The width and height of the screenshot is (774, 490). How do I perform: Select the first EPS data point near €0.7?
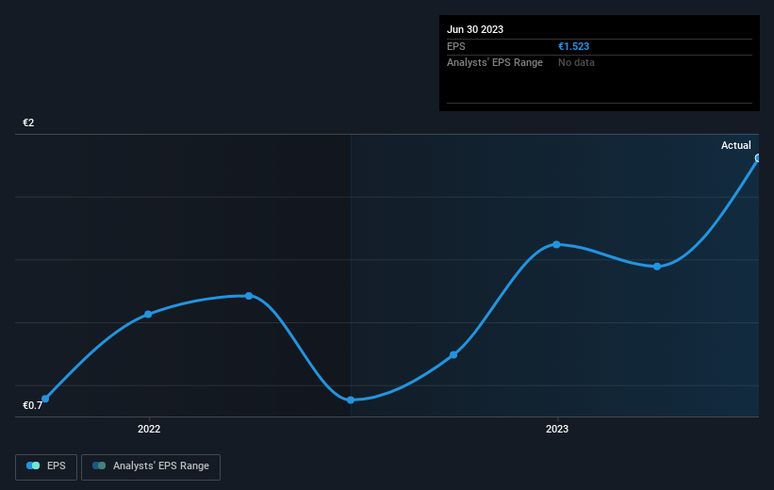click(45, 399)
